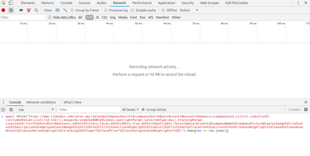This screenshot has height=156, width=310.
Task: Open the Sources tab
Action: tap(84, 3)
